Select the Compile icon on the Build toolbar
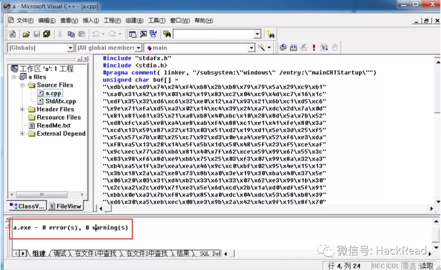441x270 pixels. pyautogui.click(x=283, y=47)
